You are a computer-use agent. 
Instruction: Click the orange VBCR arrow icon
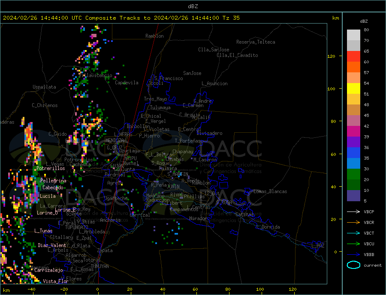353,223
